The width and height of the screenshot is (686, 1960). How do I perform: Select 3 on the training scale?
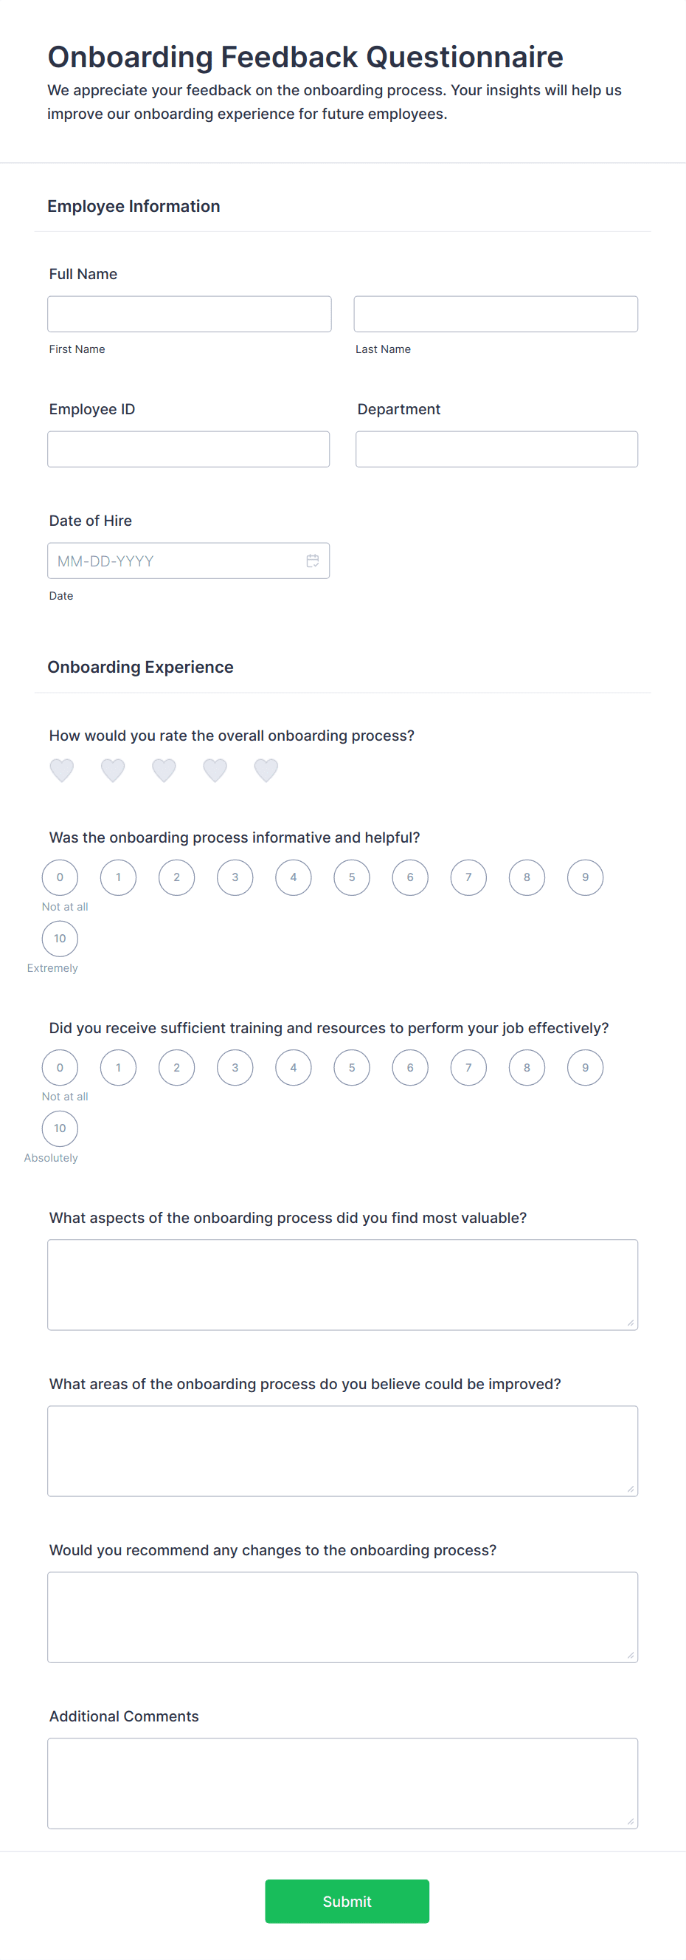tap(235, 1066)
